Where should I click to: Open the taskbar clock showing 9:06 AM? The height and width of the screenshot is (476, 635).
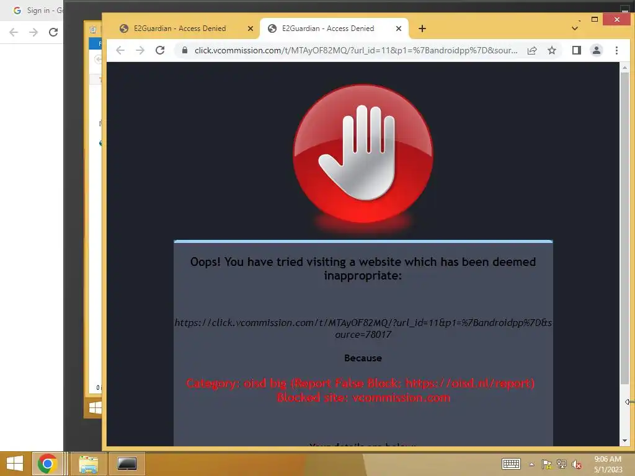608,464
